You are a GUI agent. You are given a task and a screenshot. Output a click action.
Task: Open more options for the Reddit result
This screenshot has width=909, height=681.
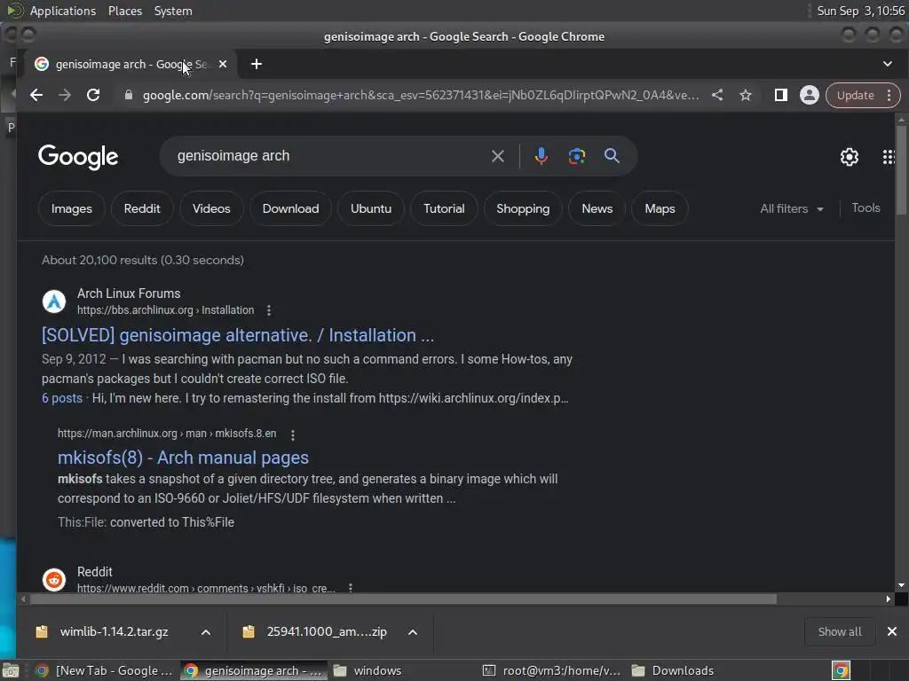(351, 587)
